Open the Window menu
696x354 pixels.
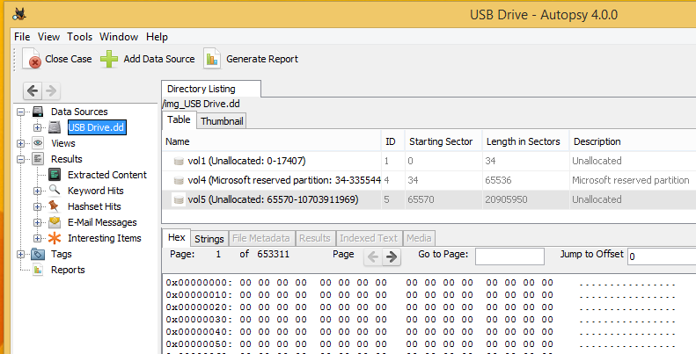(119, 37)
